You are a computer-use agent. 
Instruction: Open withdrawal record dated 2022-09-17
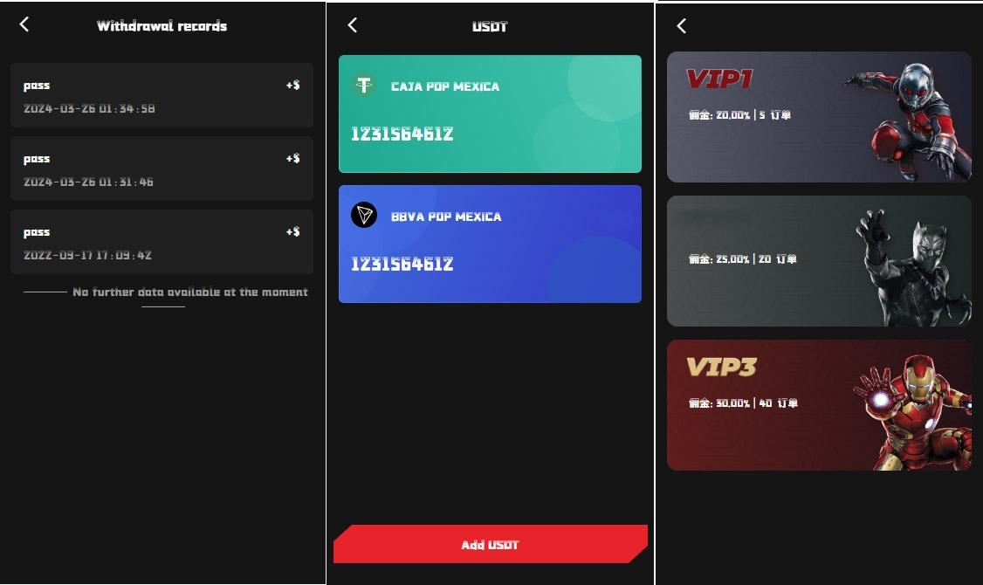[162, 242]
